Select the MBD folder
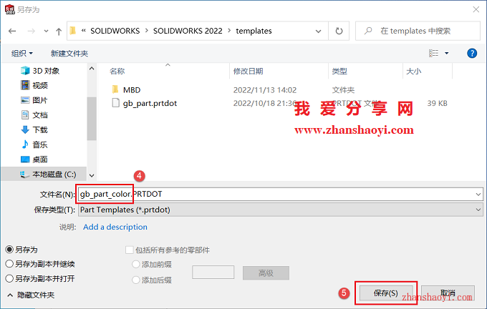Viewport: 487px width, 309px height. [132, 90]
